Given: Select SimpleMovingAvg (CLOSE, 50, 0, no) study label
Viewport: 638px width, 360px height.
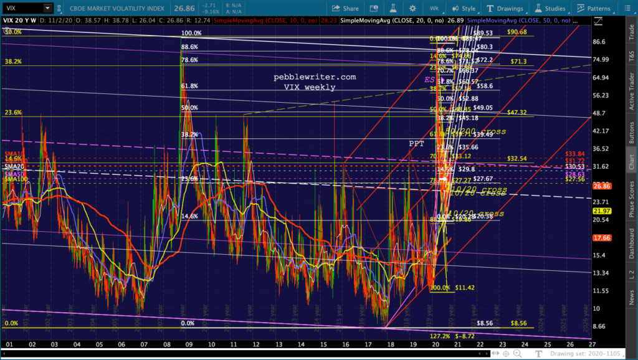Looking at the screenshot, I should (x=518, y=21).
